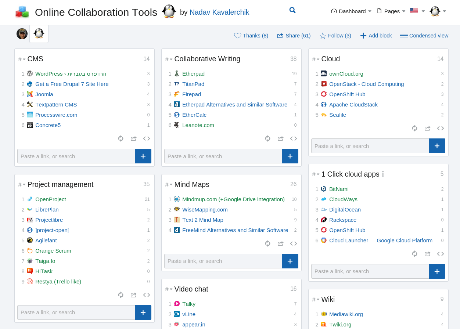
Task: Open the BitNami link
Action: (339, 189)
